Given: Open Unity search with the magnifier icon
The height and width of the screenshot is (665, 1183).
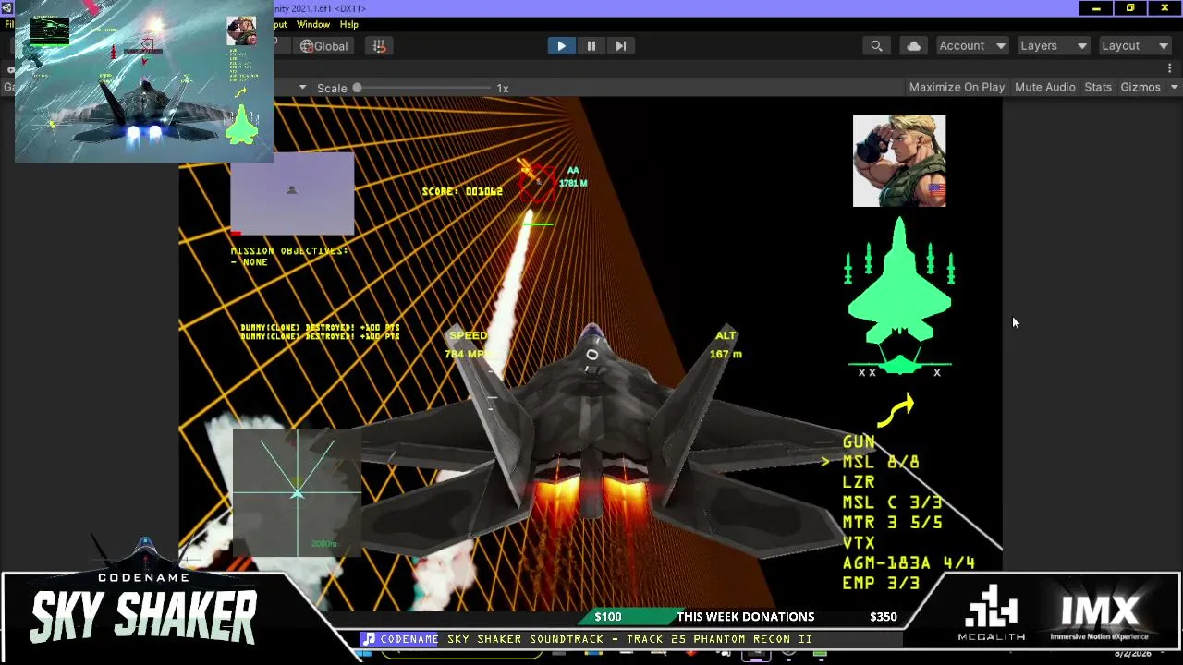Looking at the screenshot, I should [x=876, y=46].
